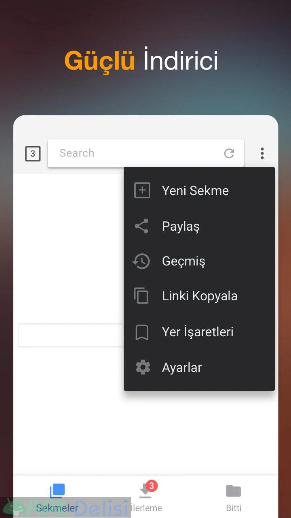
Task: Select the Geçmiş menu entry text
Action: 183,261
